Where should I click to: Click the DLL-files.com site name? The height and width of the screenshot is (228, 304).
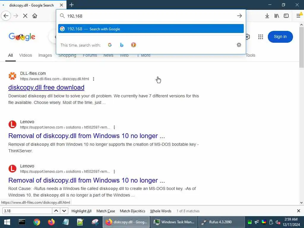(x=33, y=73)
